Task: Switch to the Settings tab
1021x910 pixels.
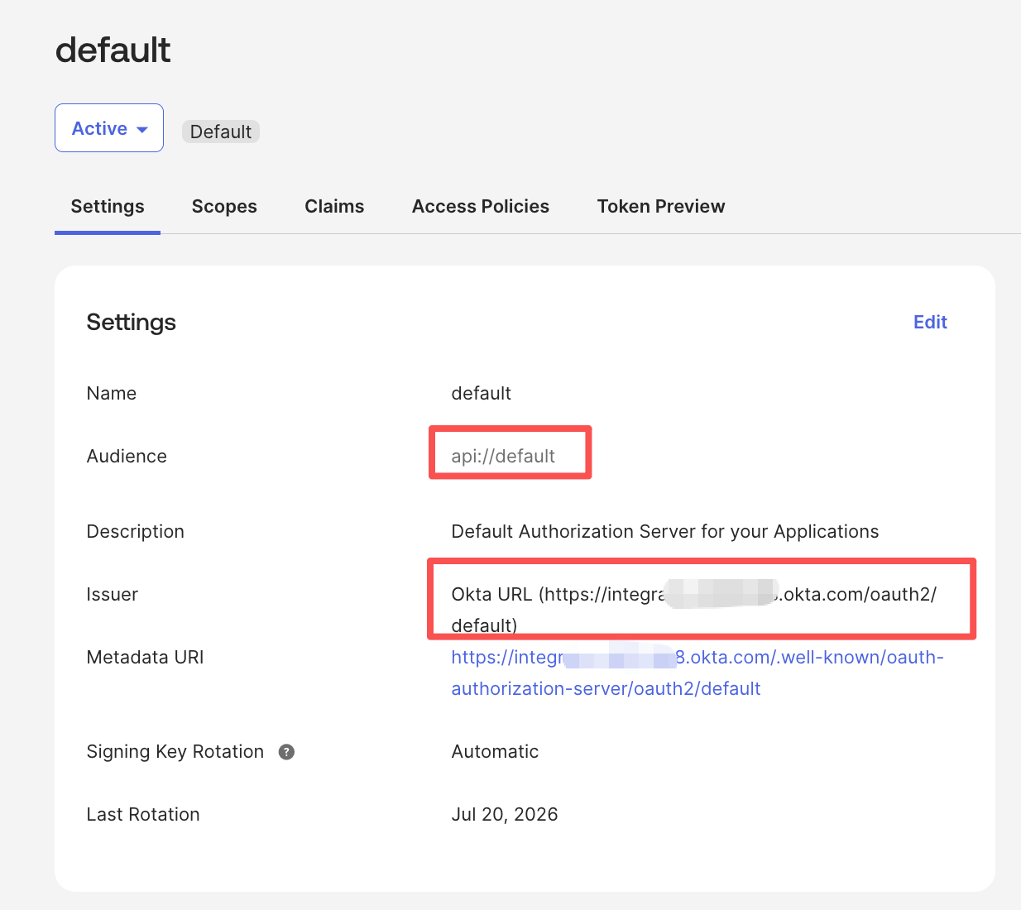Action: tap(108, 207)
